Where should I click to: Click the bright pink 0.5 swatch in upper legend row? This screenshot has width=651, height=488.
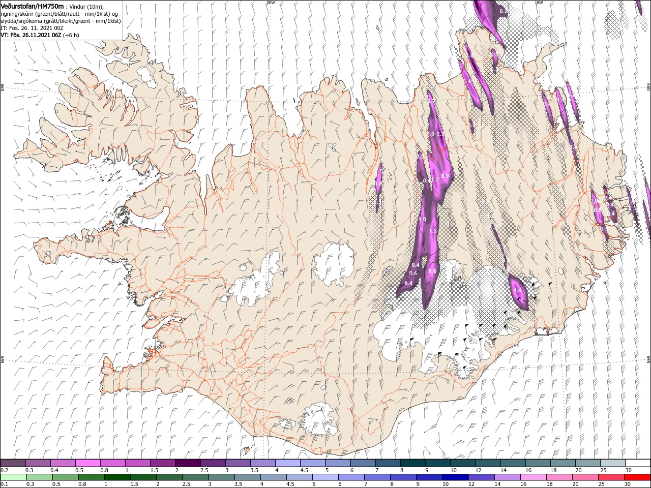click(x=88, y=463)
